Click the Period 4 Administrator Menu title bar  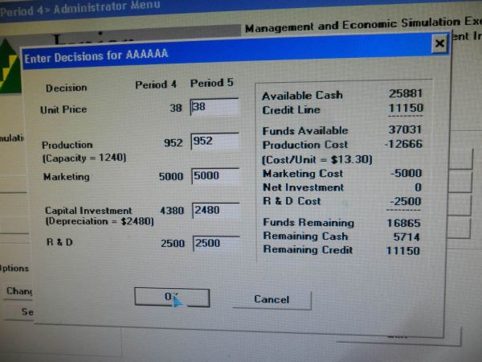pos(80,6)
